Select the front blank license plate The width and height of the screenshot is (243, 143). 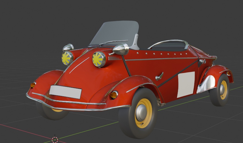click(x=65, y=92)
